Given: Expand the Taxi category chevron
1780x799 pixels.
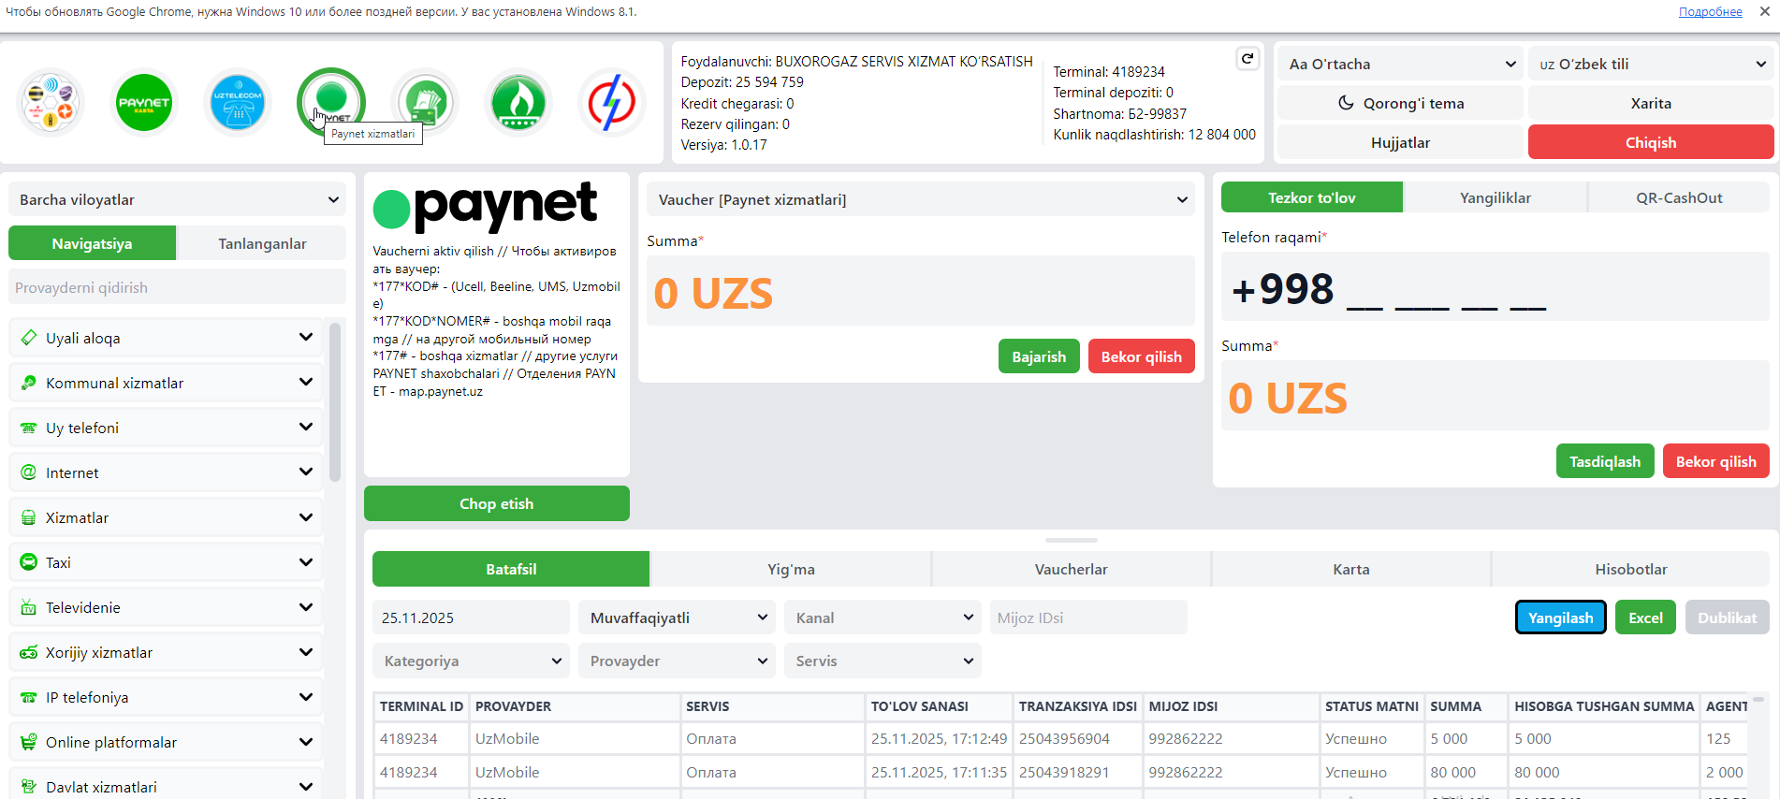Looking at the screenshot, I should 306,561.
